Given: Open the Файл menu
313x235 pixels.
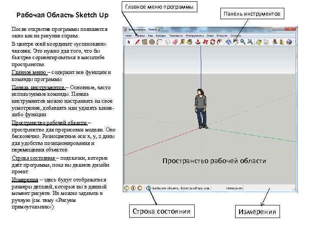Looking at the screenshot, I should pyautogui.click(x=128, y=36).
